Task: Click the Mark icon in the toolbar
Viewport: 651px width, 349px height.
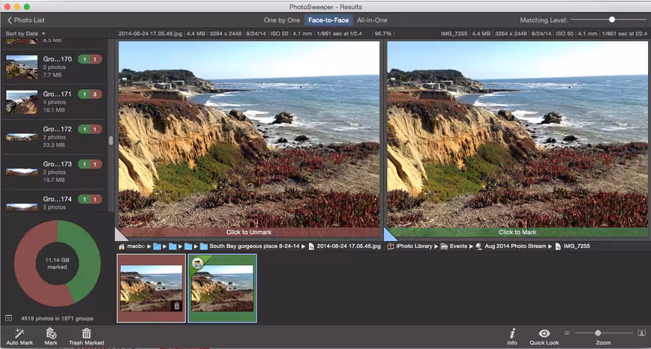Action: (51, 333)
